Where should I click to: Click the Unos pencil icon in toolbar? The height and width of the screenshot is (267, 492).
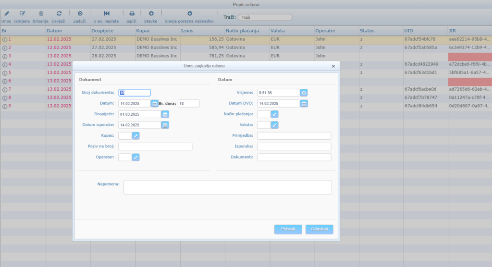coord(7,14)
